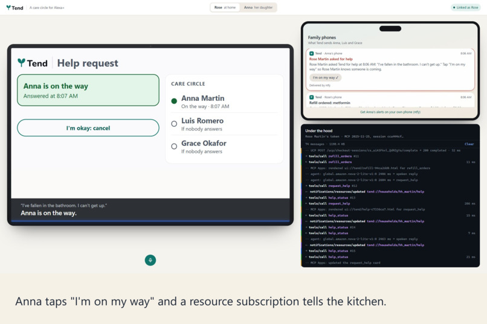Select Anna Martin's filled status dot
The image size is (487, 324).
[174, 101]
